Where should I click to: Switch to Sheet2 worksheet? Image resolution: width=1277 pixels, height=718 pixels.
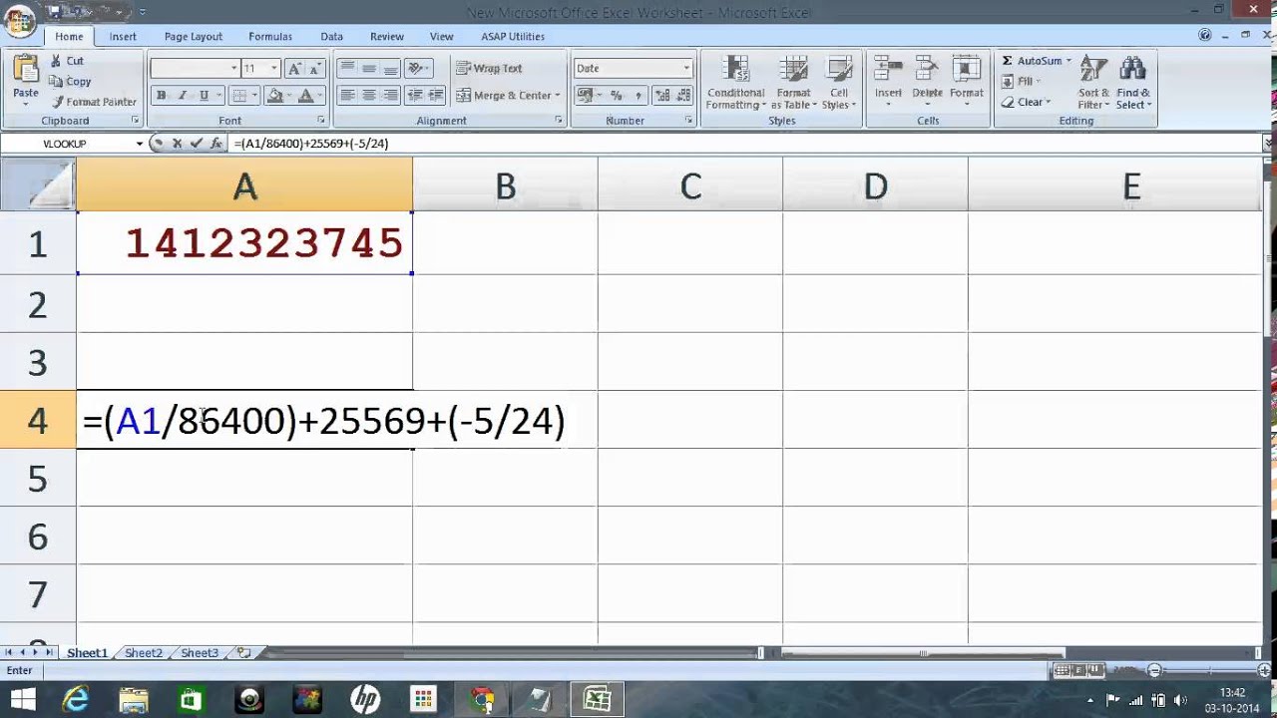tap(143, 653)
